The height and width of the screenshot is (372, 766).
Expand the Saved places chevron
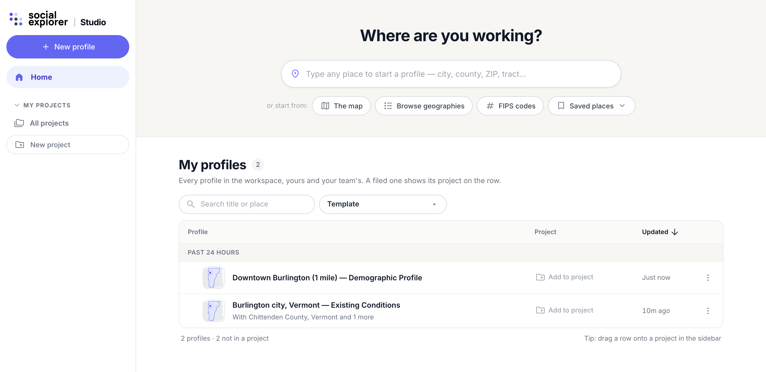pyautogui.click(x=622, y=106)
